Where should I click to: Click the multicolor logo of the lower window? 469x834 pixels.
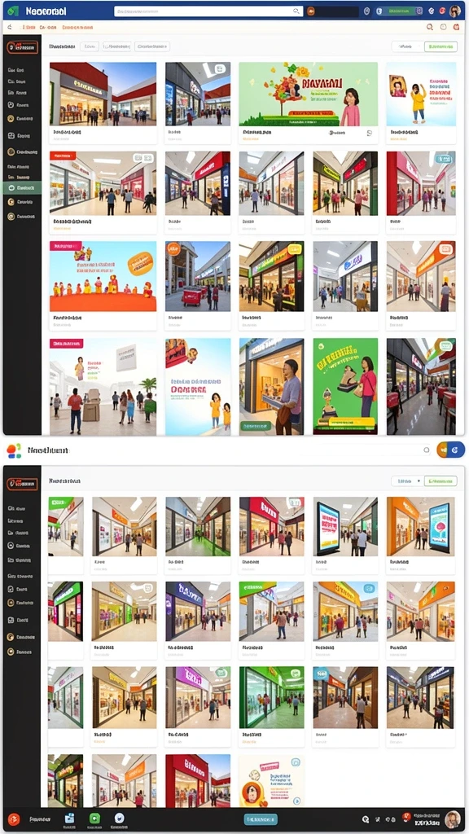[15, 450]
